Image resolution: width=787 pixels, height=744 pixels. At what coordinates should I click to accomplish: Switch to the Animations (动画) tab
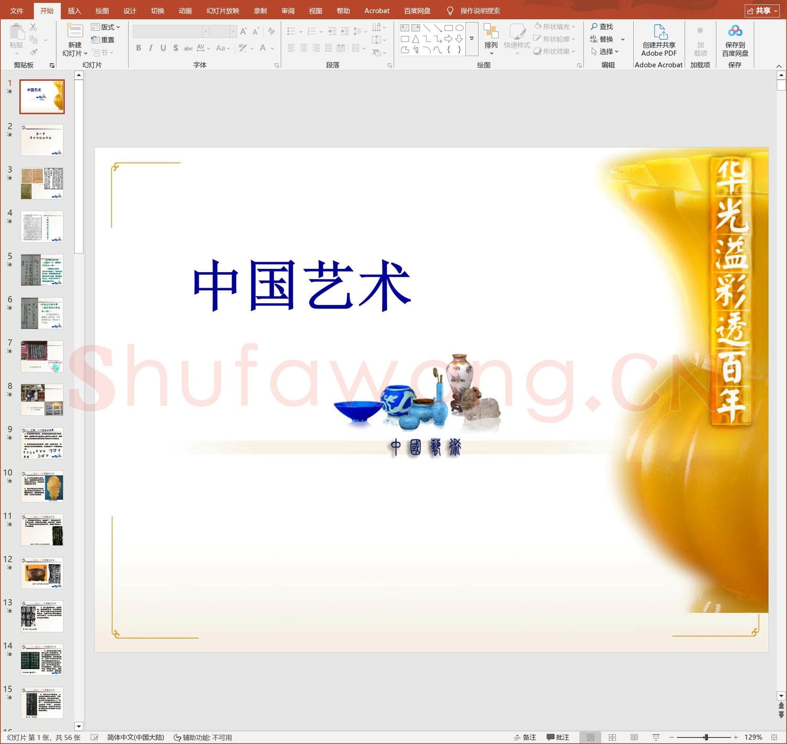tap(185, 10)
